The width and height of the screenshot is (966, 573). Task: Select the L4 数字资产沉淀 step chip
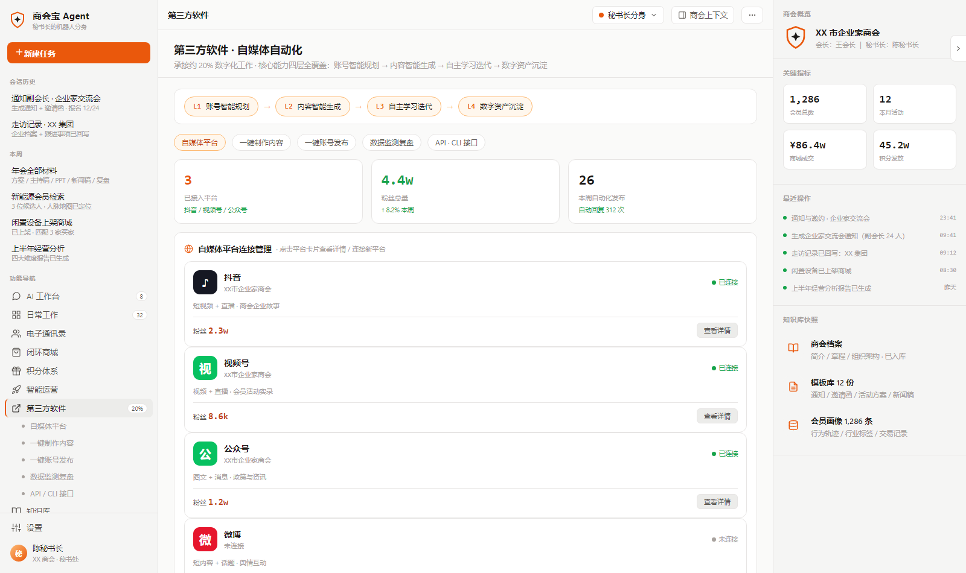(495, 106)
